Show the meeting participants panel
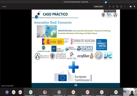This screenshot has height=96, width=137. (110, 6)
